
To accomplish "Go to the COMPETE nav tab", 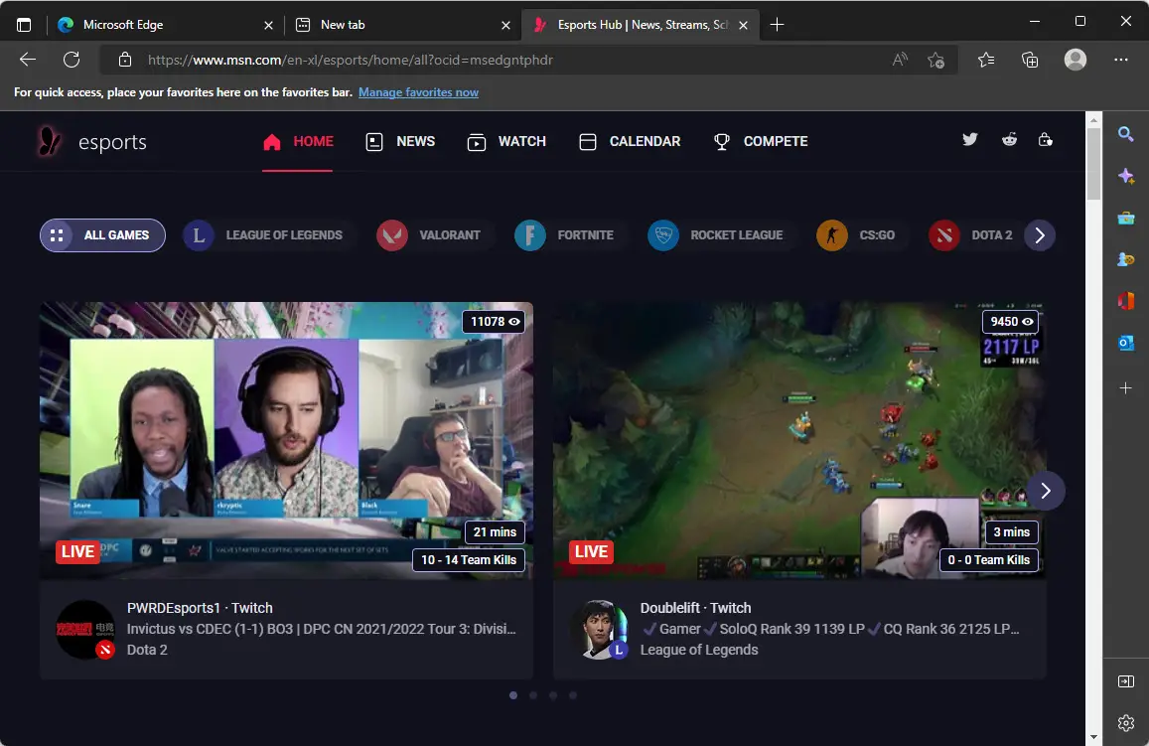I will pos(761,141).
